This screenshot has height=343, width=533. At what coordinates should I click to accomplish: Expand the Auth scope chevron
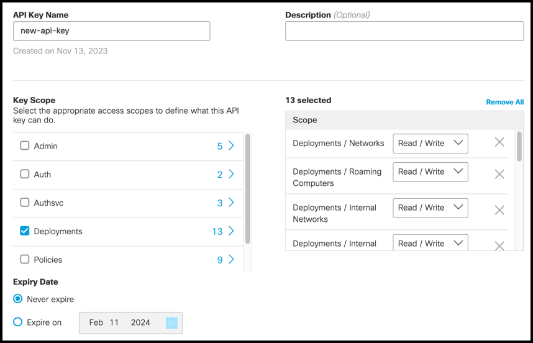pos(232,174)
